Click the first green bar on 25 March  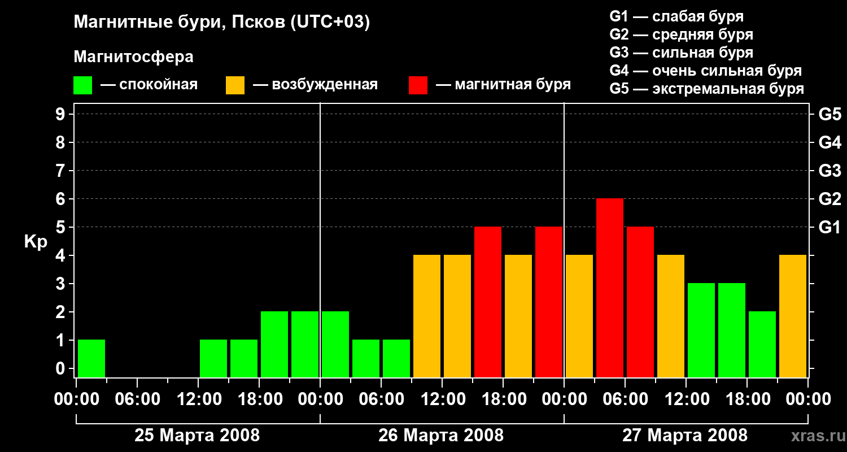[x=91, y=358]
